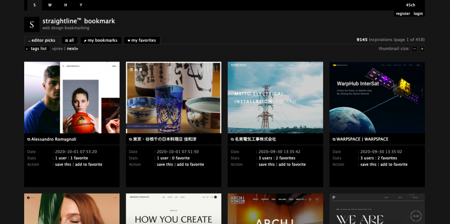Click add to favorite under 名東電気工事株式会社
The height and width of the screenshot is (224, 450).
point(292,165)
